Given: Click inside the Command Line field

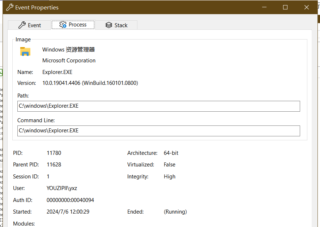Looking at the screenshot, I should tap(159, 131).
